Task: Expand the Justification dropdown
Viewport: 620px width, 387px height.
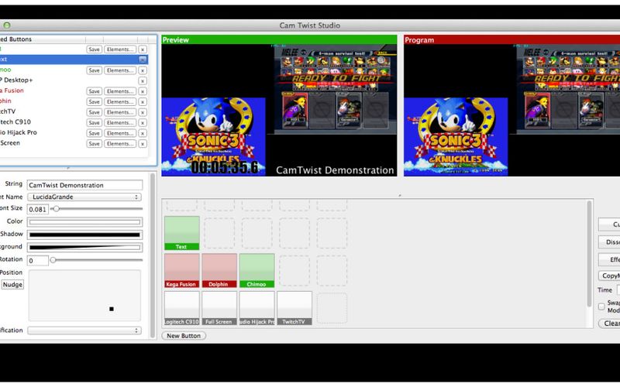Action: (84, 330)
